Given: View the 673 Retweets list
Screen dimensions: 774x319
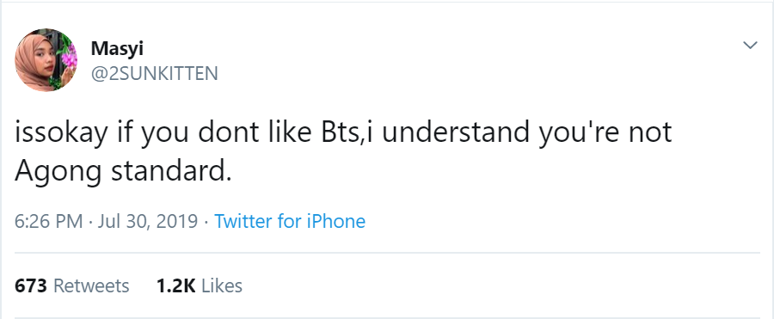Looking at the screenshot, I should click(71, 285).
